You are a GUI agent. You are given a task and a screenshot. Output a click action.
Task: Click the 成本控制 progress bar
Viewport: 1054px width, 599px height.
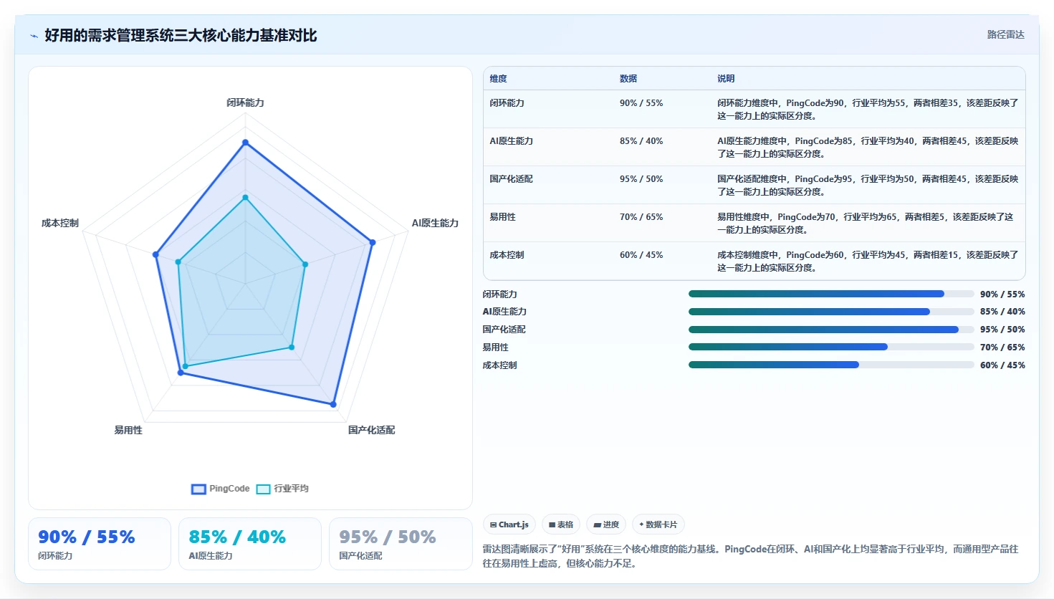click(x=831, y=365)
